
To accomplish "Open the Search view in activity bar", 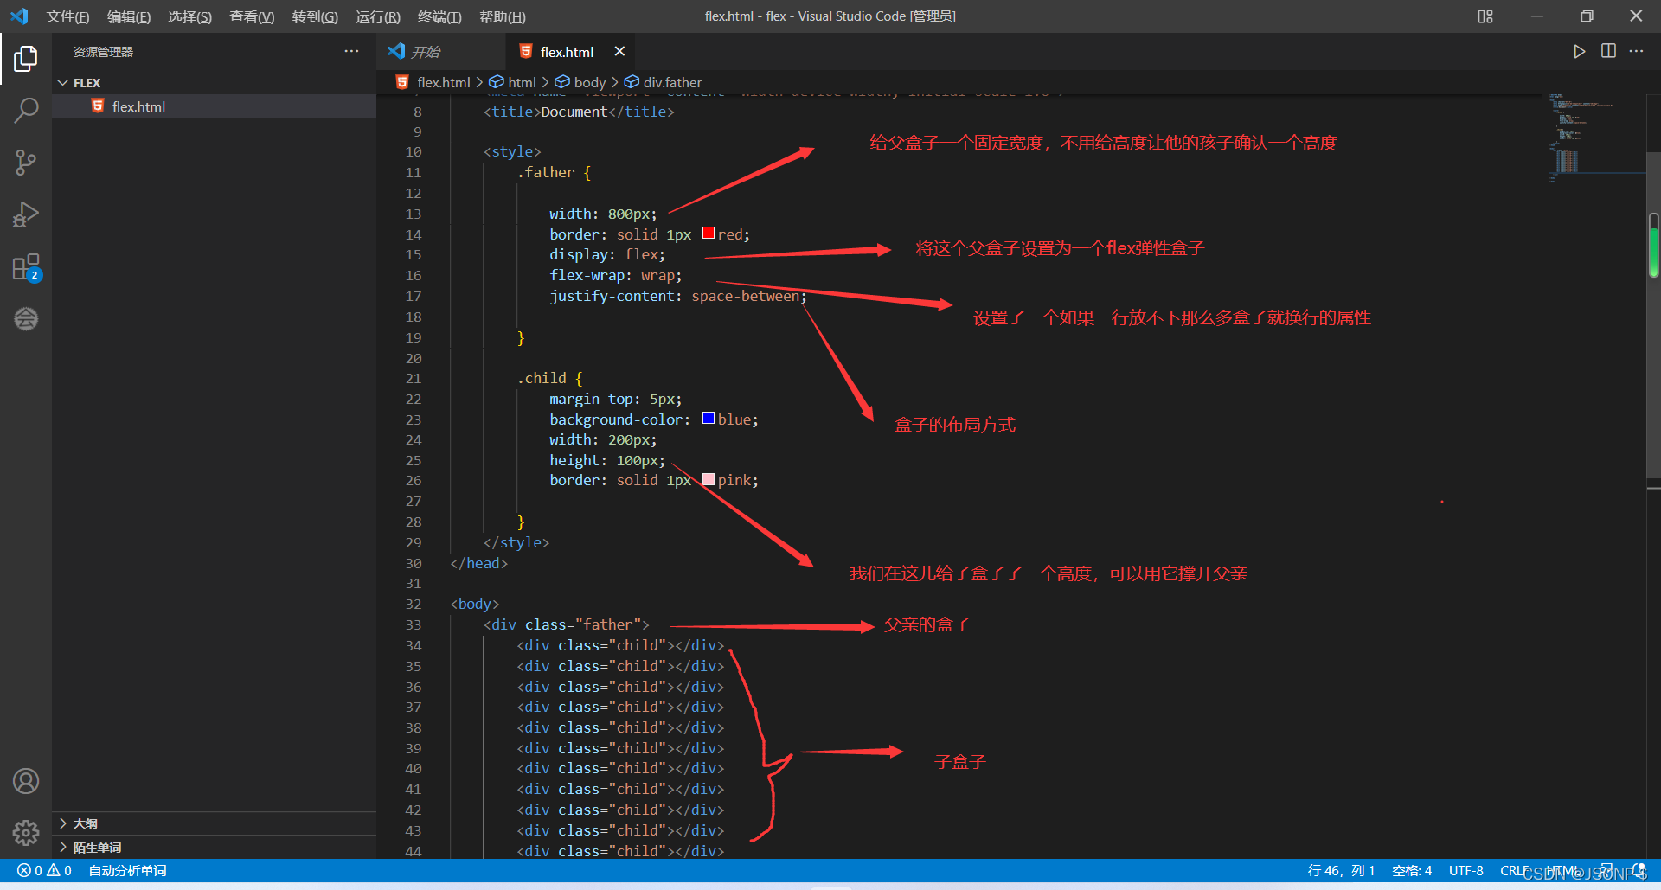I will pyautogui.click(x=26, y=111).
